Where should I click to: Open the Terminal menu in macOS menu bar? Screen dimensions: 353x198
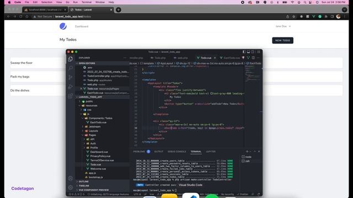(87, 2)
